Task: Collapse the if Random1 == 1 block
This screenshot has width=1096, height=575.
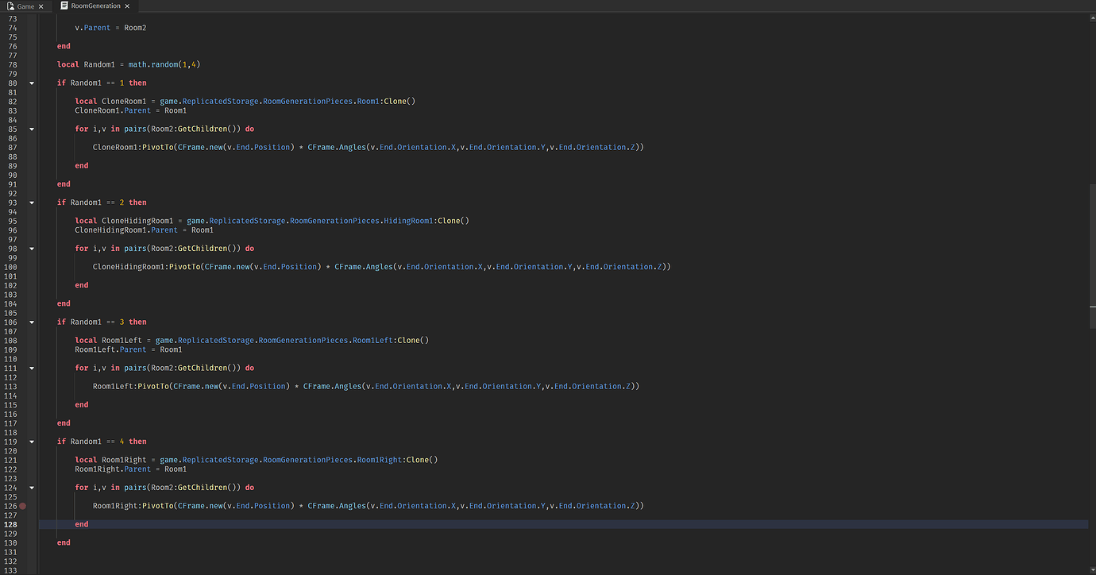Action: click(31, 83)
